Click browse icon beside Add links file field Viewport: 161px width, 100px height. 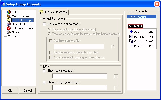point(113,47)
